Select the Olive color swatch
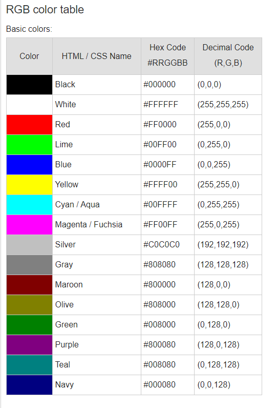 click(29, 305)
